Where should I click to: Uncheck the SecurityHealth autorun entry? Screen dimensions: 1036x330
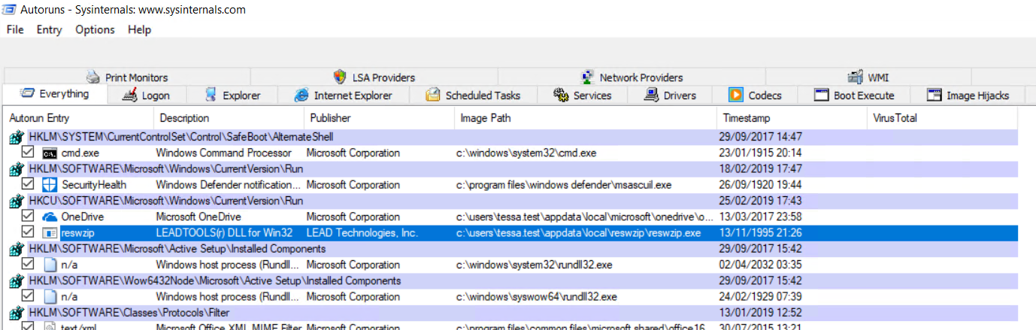(28, 184)
